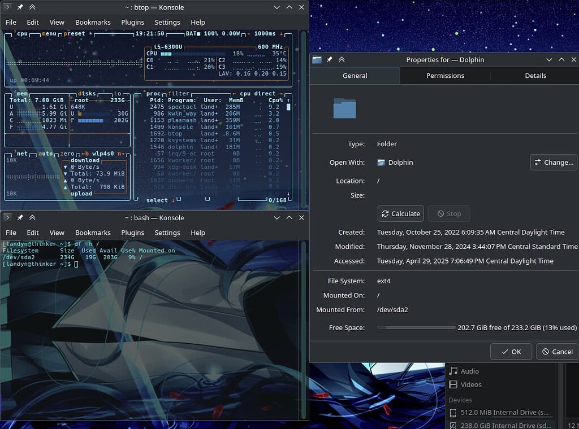Toggle the keep-above pin on the btop window
The height and width of the screenshot is (429, 579).
pos(21,7)
